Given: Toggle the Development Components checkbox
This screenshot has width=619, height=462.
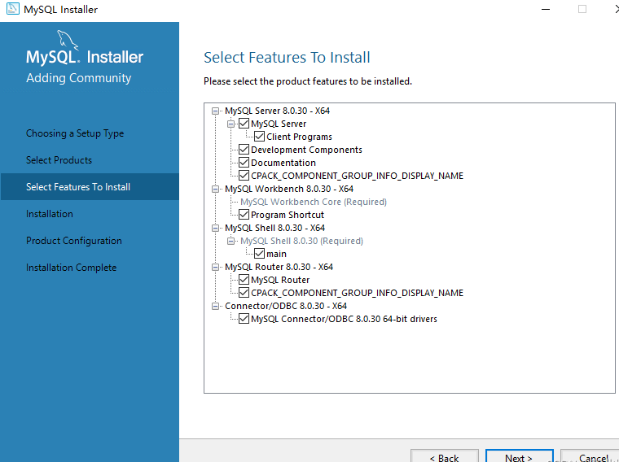Looking at the screenshot, I should (x=244, y=150).
